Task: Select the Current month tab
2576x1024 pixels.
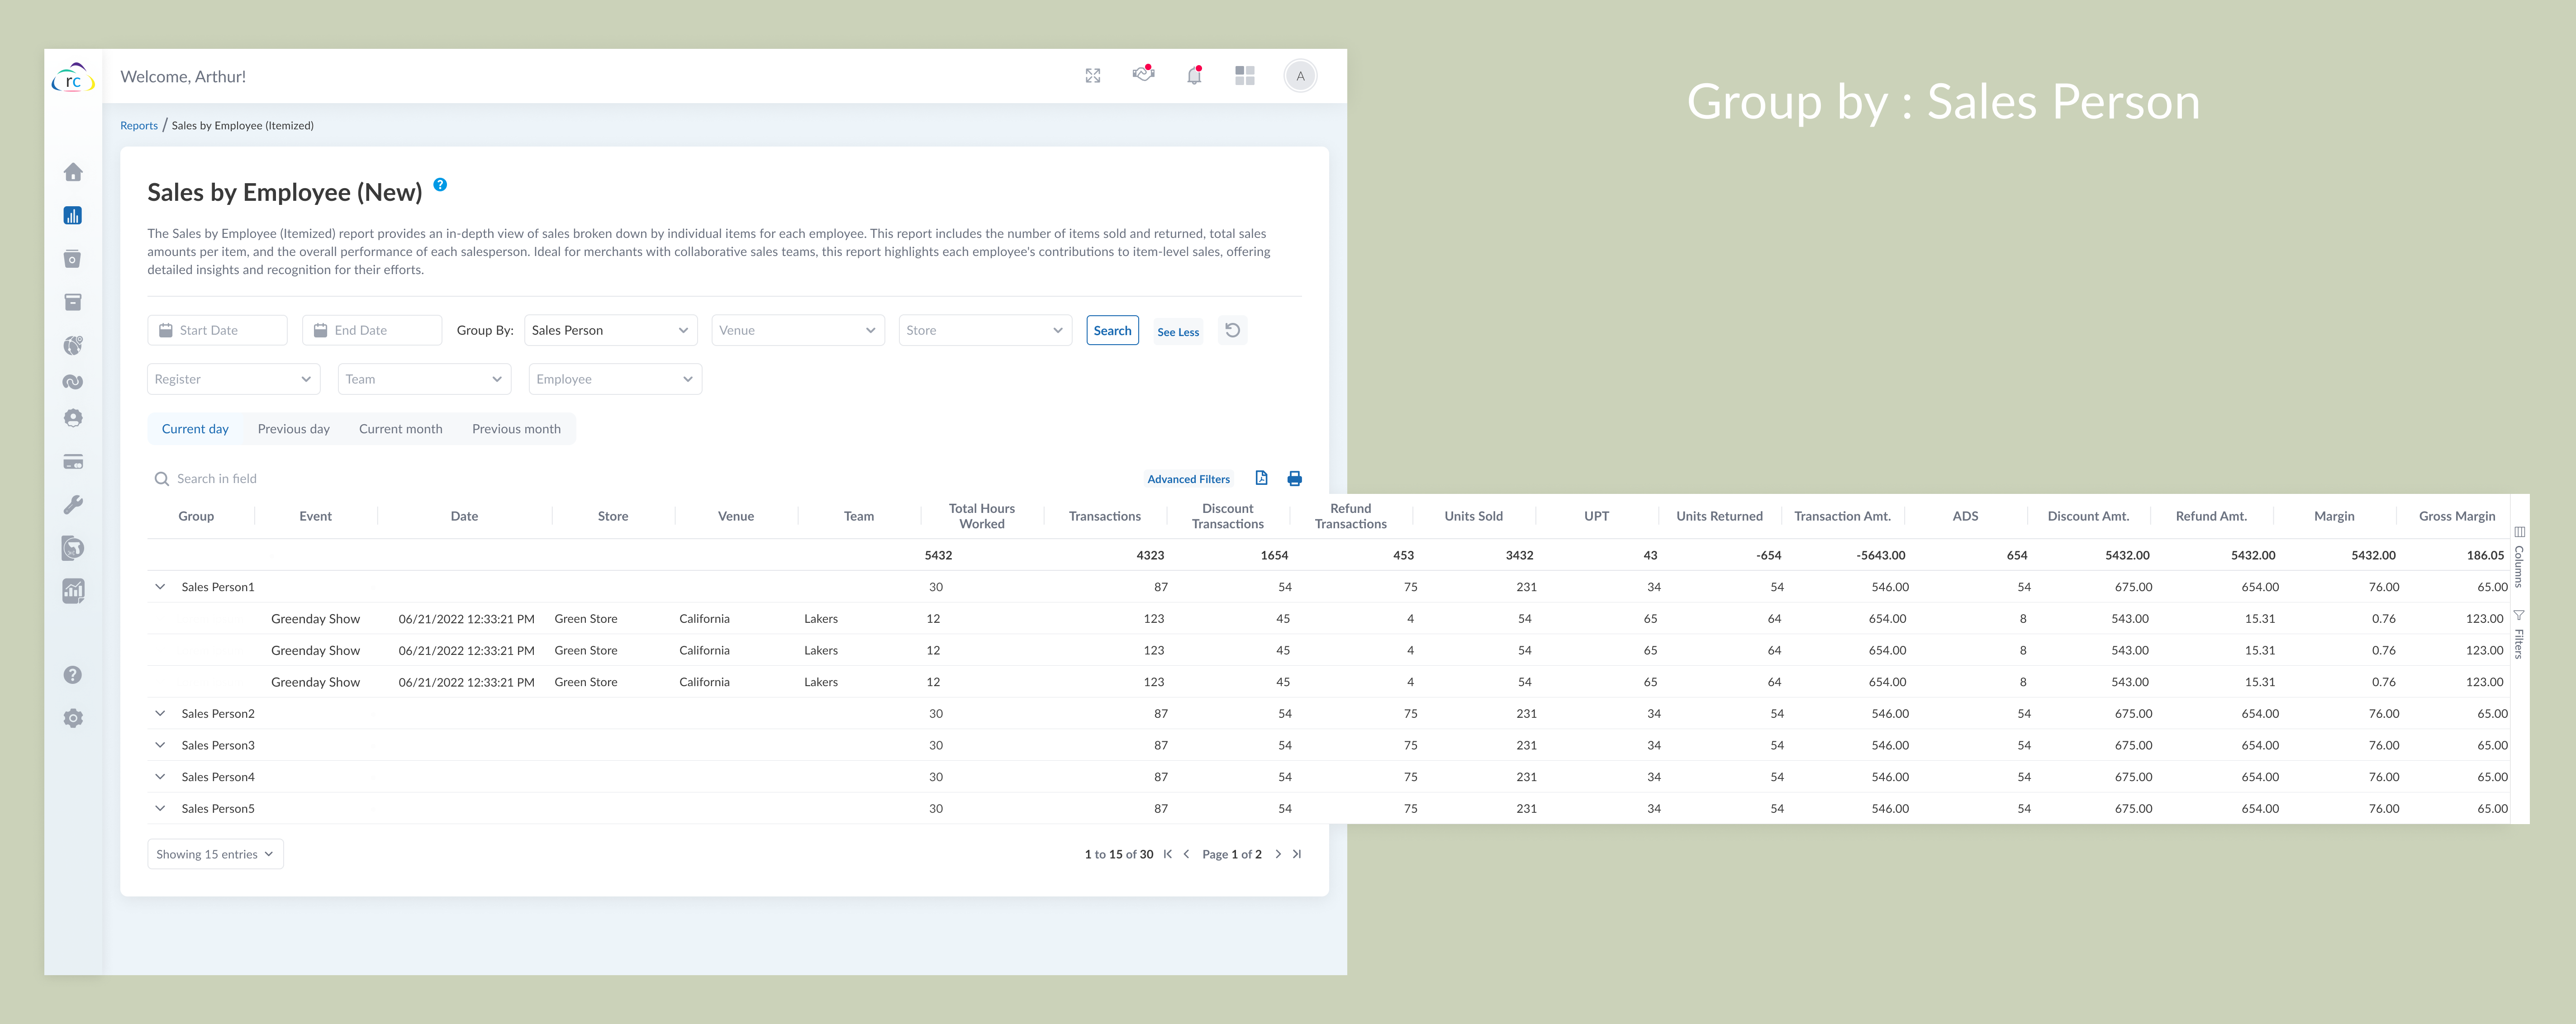Action: pyautogui.click(x=401, y=429)
